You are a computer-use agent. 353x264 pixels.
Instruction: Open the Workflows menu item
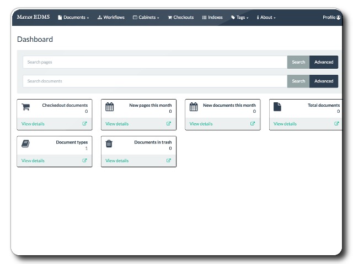pyautogui.click(x=111, y=18)
